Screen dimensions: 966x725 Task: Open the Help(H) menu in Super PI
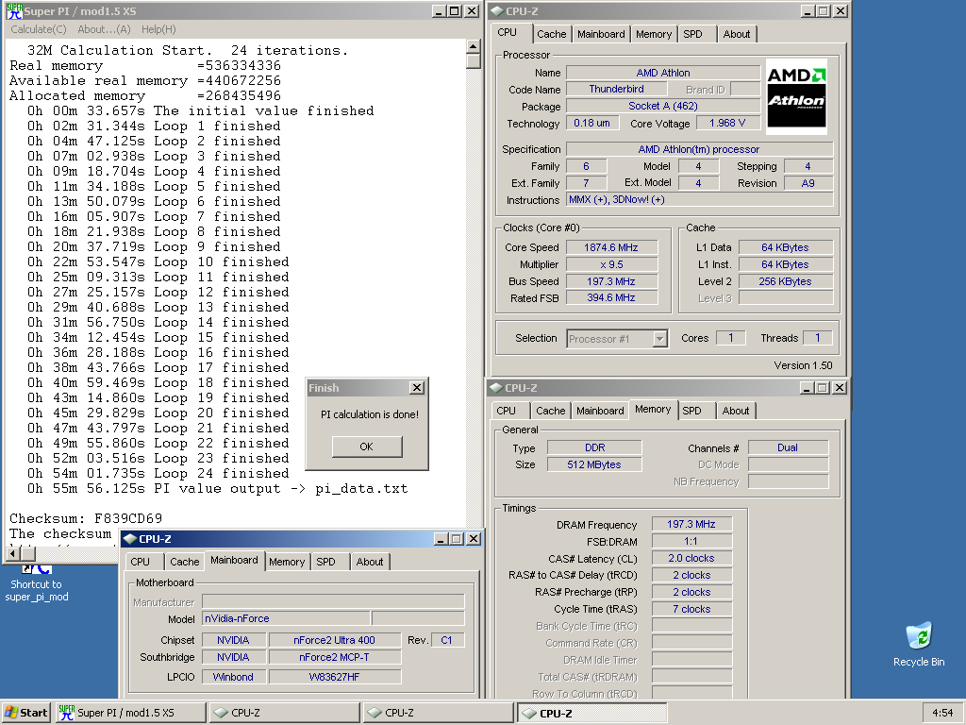pyautogui.click(x=158, y=29)
